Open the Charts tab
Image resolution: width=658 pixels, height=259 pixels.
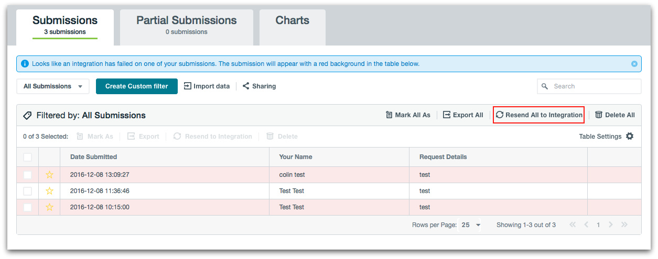(x=292, y=21)
